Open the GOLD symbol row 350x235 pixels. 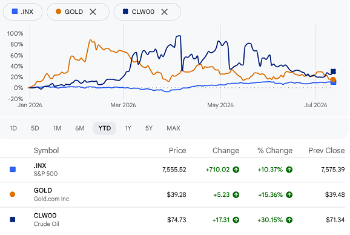coord(173,194)
